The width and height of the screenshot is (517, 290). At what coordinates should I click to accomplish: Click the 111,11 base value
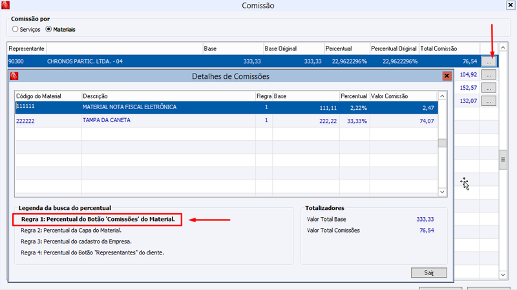[328, 108]
